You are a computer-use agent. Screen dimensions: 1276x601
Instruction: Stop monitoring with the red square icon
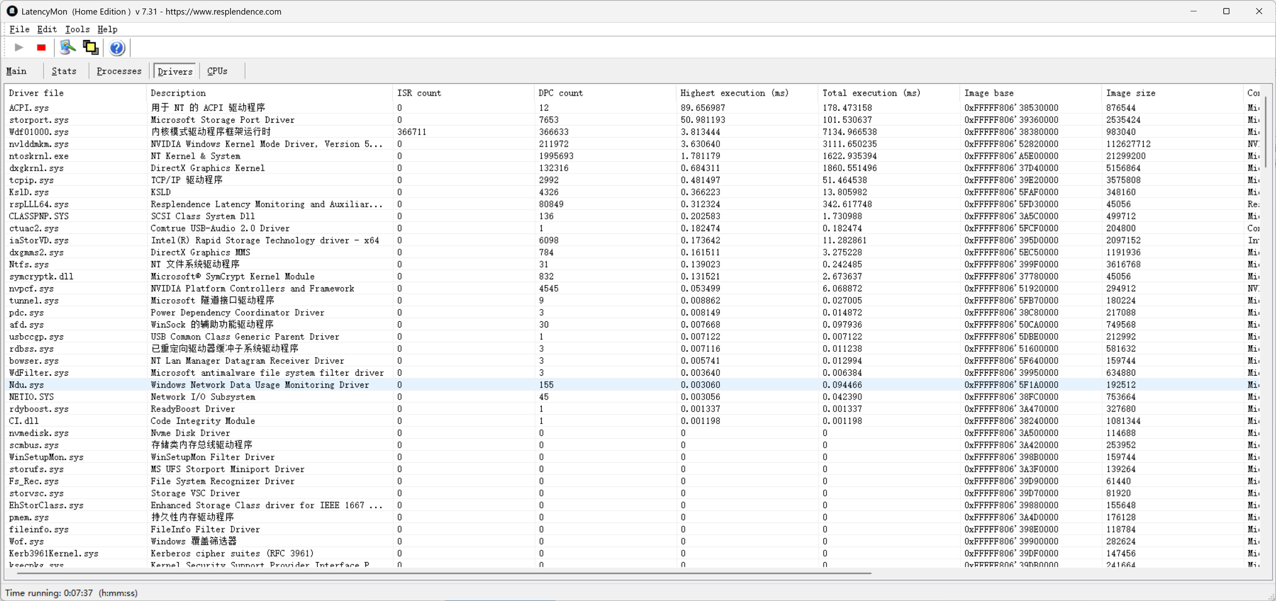pos(41,47)
